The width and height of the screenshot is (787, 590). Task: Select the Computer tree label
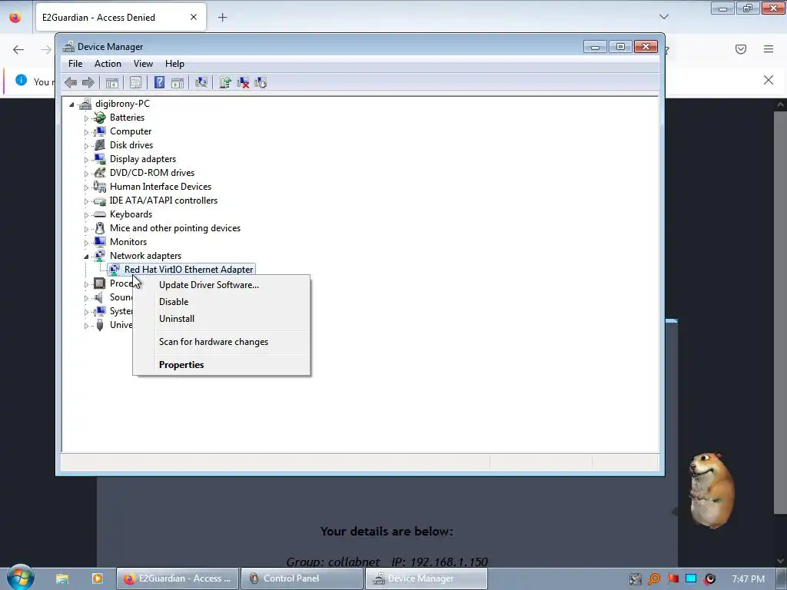(x=131, y=131)
